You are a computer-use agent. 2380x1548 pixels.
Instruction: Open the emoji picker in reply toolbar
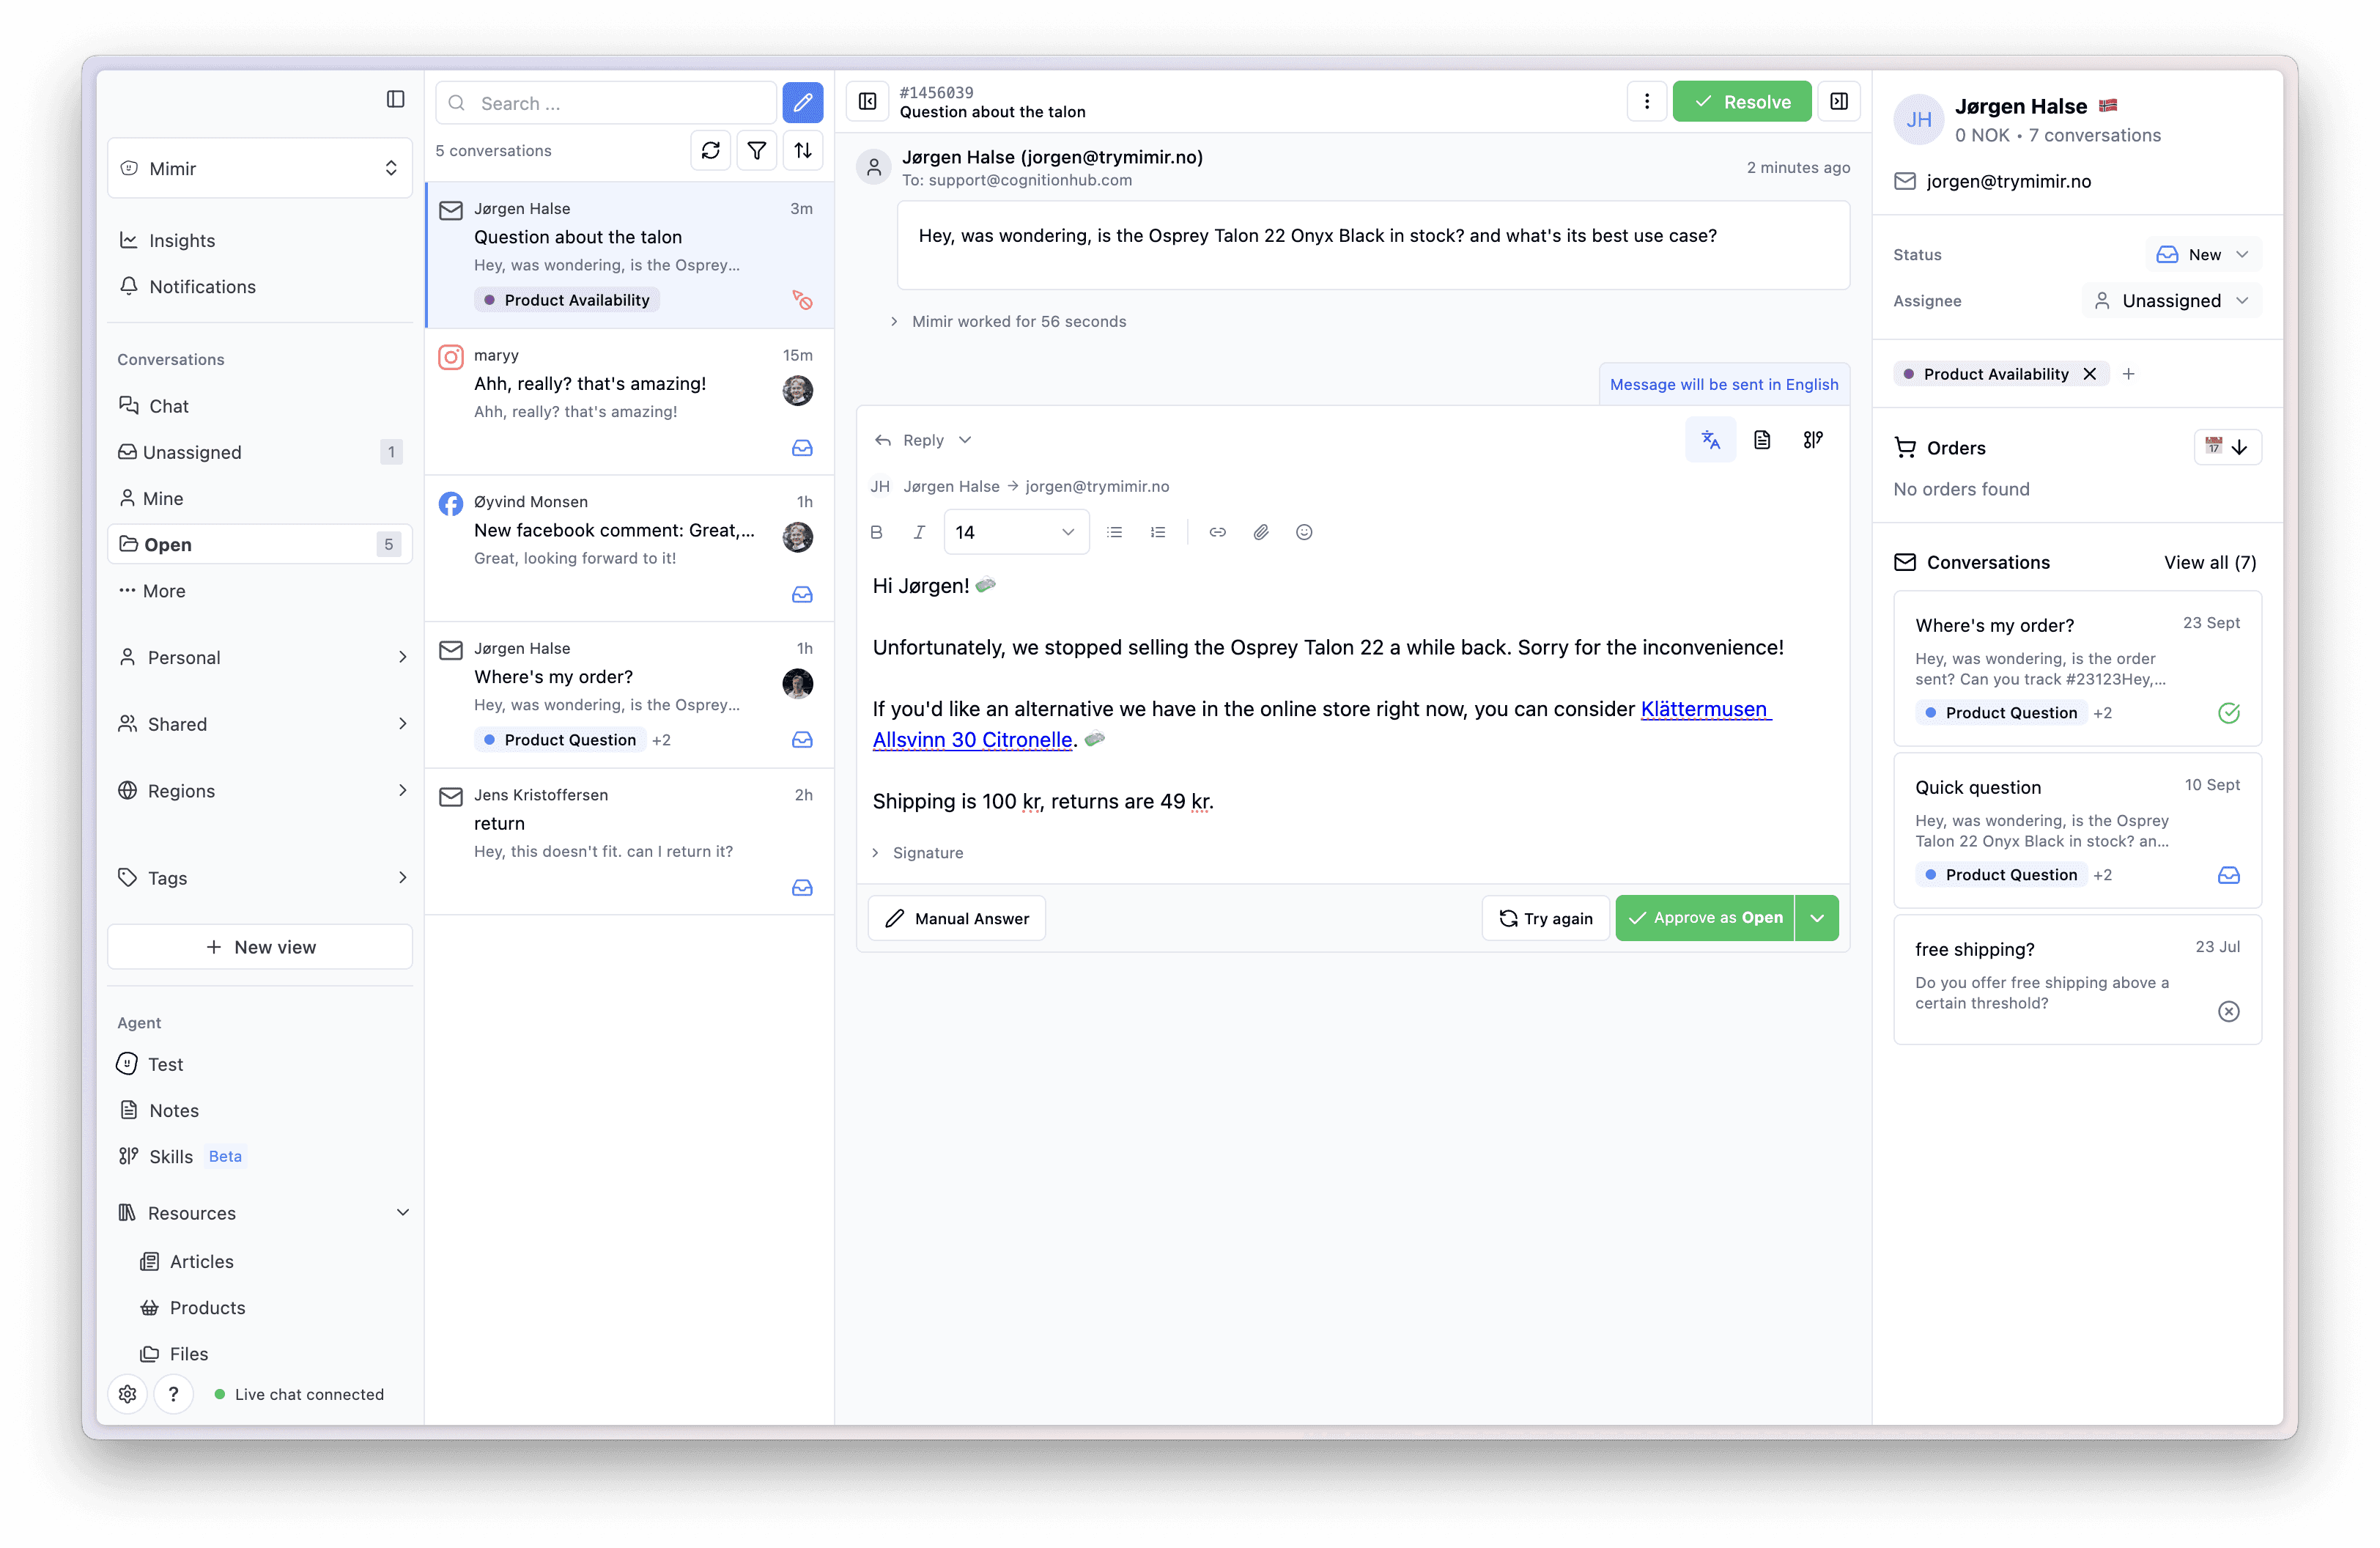click(1303, 532)
